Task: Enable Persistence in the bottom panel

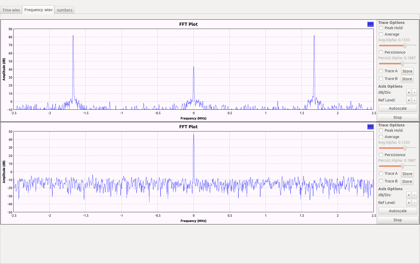Action: [x=381, y=155]
